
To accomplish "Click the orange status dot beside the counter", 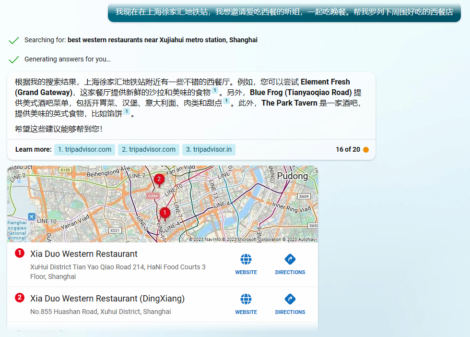I will [x=366, y=150].
